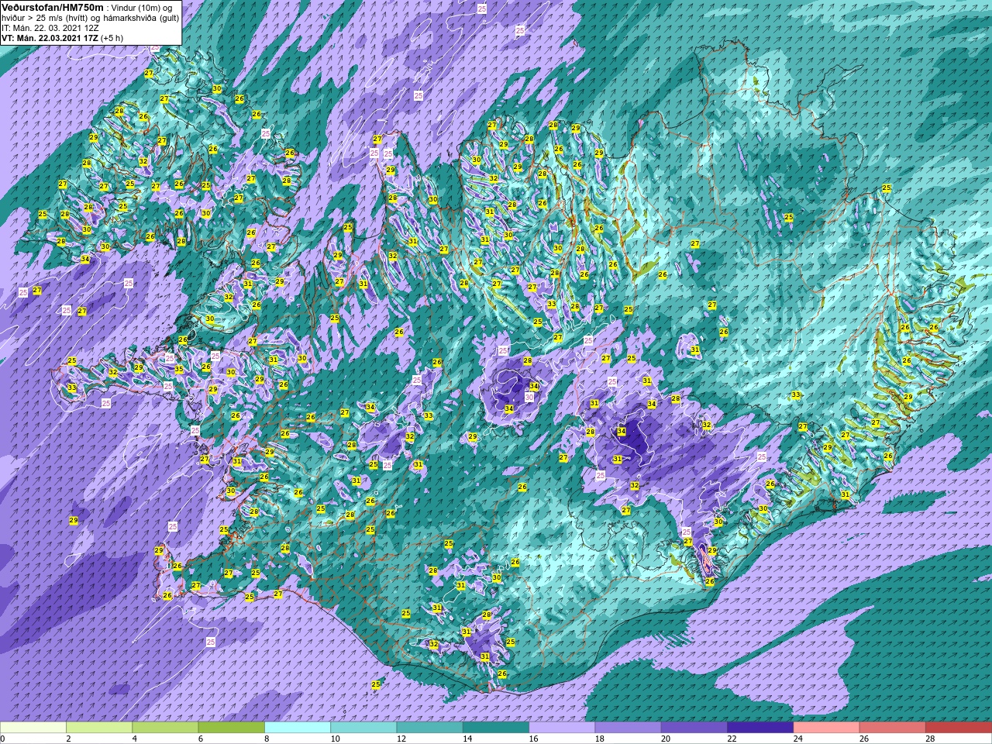Click the "VT: Mán. 22.03.2021 17Z (+5 h)" line
The width and height of the screenshot is (992, 744).
click(x=62, y=37)
